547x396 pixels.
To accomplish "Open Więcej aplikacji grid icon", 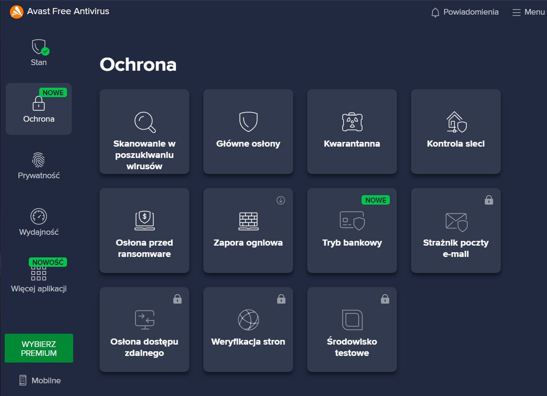I will tap(39, 273).
